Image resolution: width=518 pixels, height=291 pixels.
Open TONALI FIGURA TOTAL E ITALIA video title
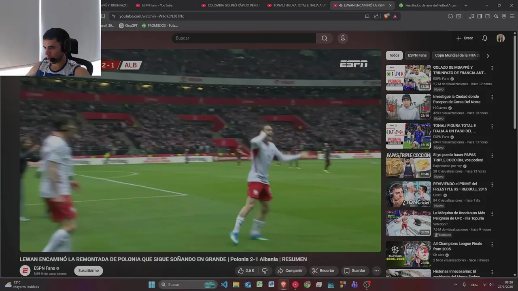coord(454,128)
